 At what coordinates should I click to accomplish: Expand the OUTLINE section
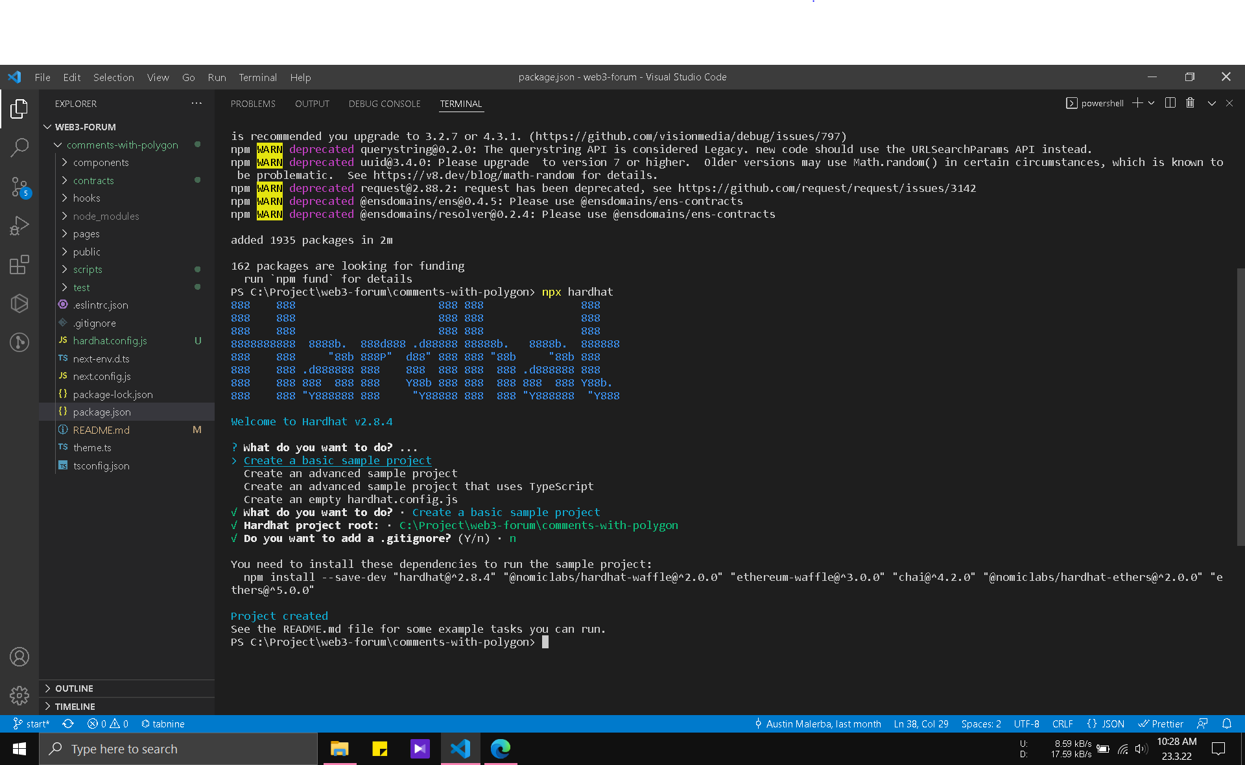tap(73, 688)
